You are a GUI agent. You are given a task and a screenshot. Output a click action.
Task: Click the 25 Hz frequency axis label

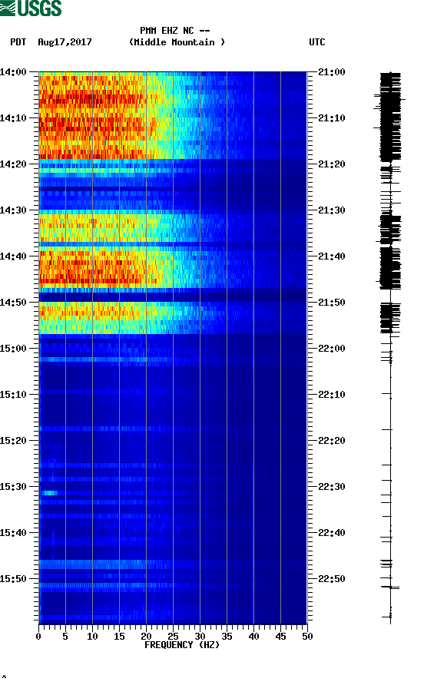[173, 637]
